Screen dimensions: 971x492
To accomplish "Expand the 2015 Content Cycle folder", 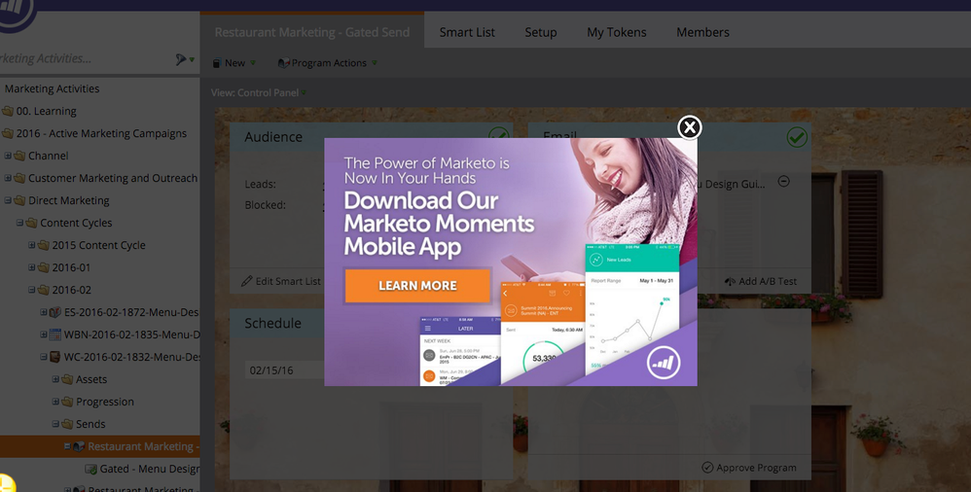I will [x=31, y=245].
